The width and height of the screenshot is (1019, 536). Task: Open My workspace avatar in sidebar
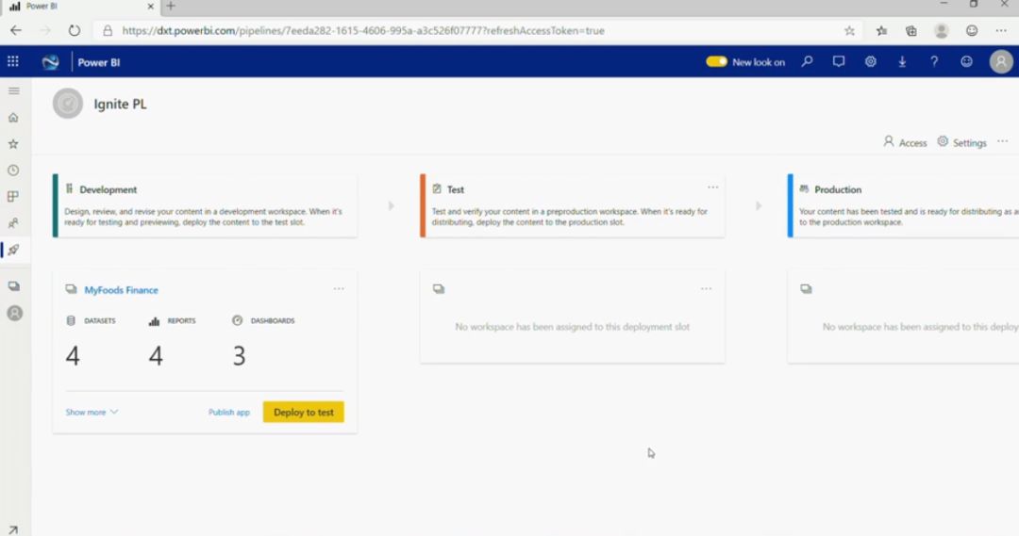pos(14,314)
